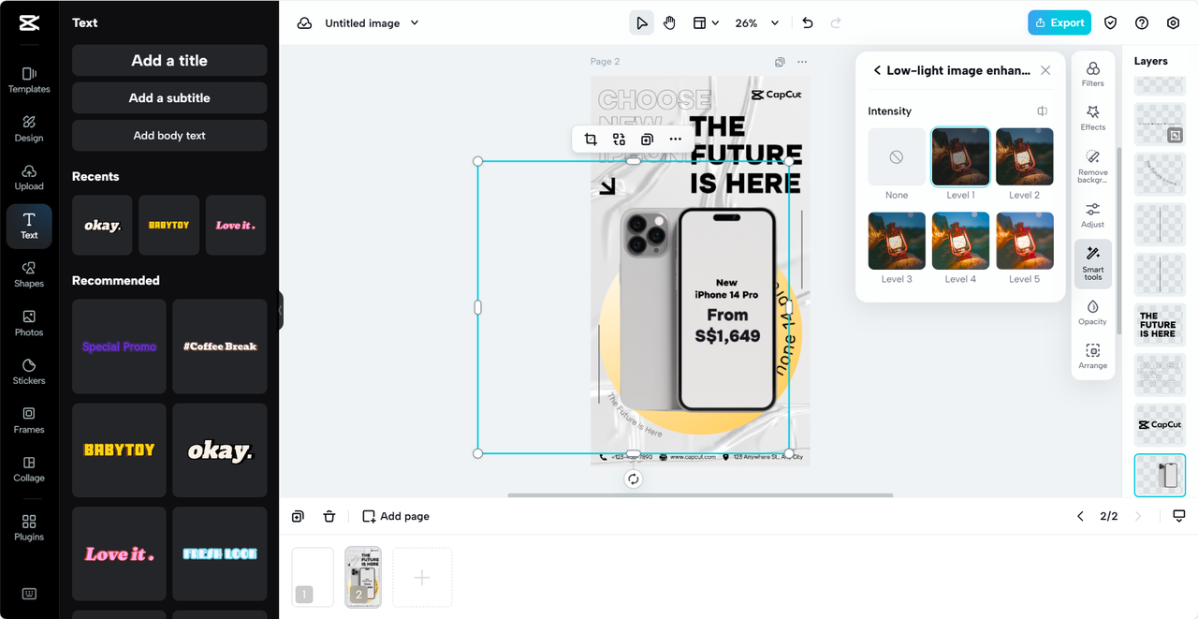The width and height of the screenshot is (1198, 619).
Task: Activate the hand pan tool
Action: click(669, 23)
